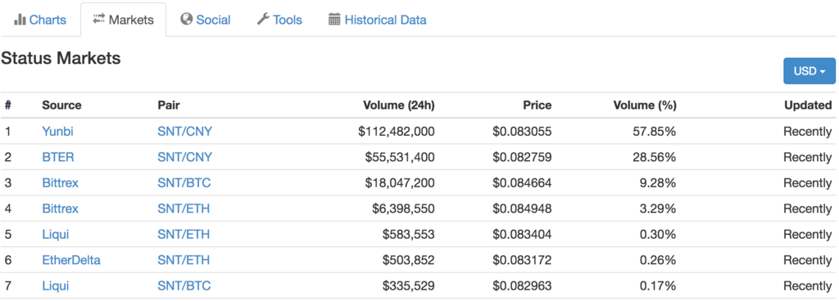Click the 3.29% volume share cell
Viewport: 839px width, 301px height.
point(658,208)
